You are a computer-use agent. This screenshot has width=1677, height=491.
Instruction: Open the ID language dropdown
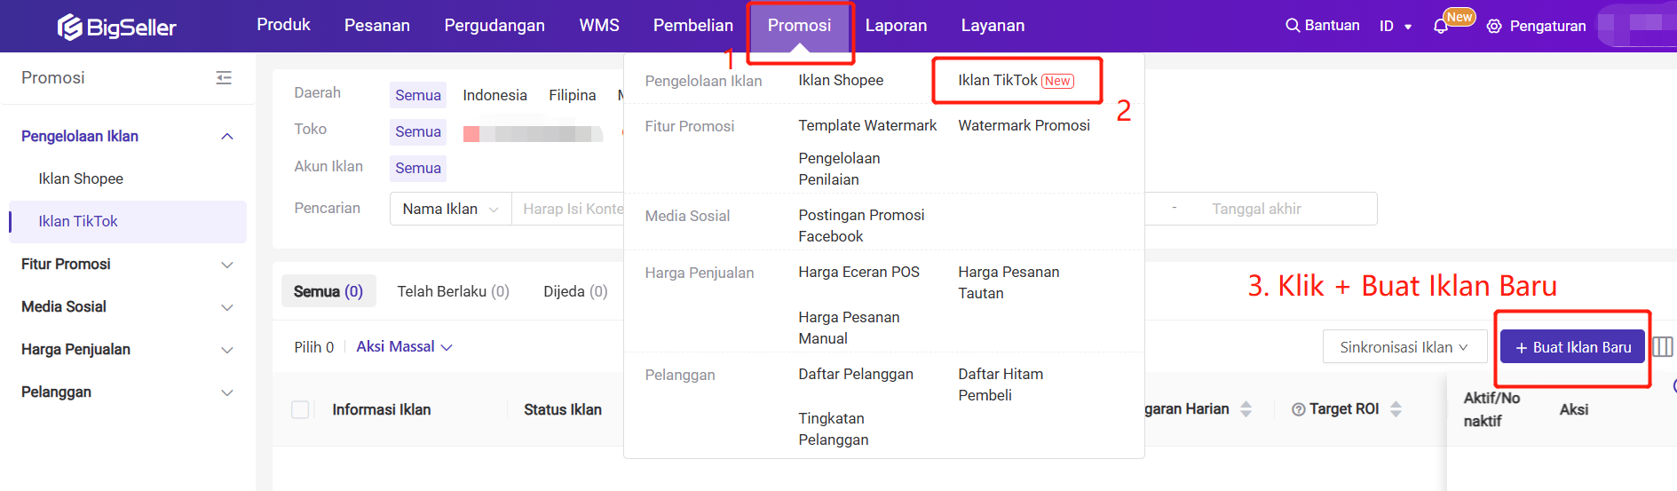pyautogui.click(x=1395, y=26)
